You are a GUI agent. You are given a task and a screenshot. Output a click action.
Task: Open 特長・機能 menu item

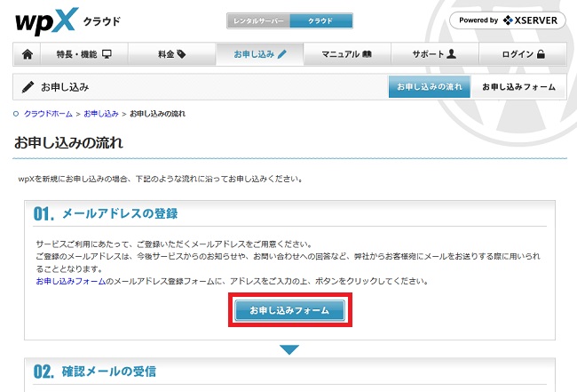coord(84,54)
